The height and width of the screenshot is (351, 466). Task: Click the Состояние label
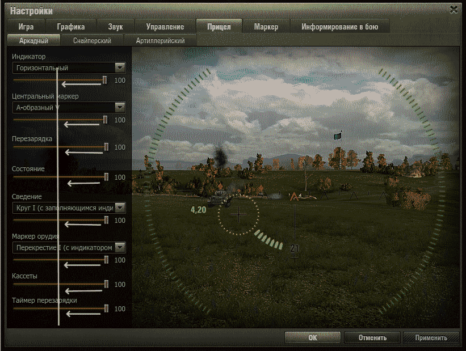coord(28,168)
